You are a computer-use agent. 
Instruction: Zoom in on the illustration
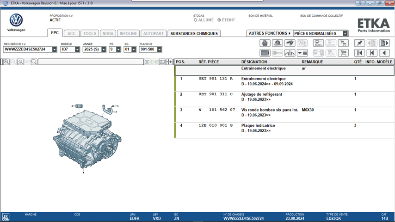[x=6, y=62]
